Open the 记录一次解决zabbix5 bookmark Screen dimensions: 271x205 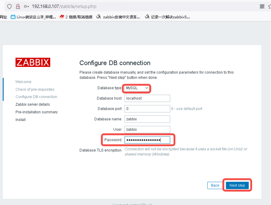[167, 17]
